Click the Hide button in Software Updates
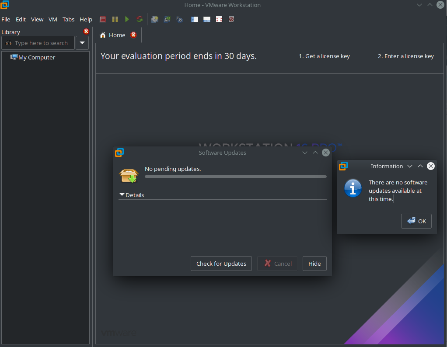The height and width of the screenshot is (347, 447). pos(314,264)
